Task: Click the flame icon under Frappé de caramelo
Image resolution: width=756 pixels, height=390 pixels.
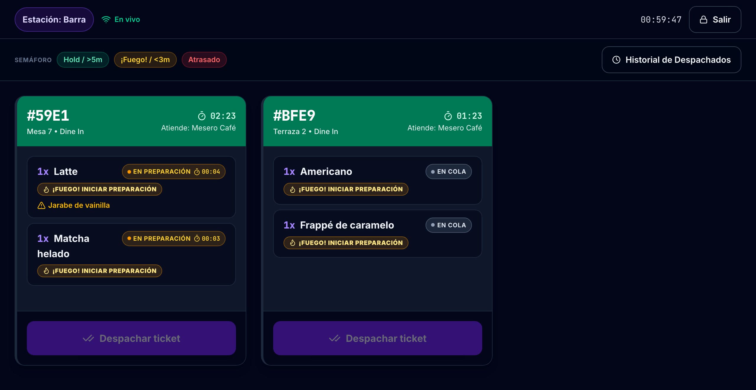Action: click(293, 243)
